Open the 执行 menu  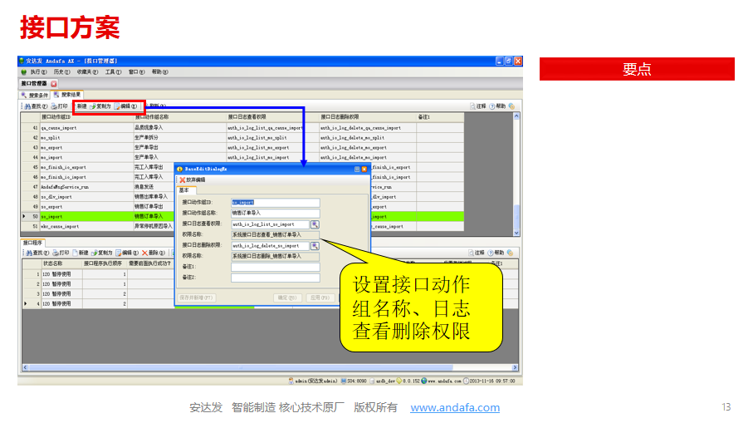36,72
